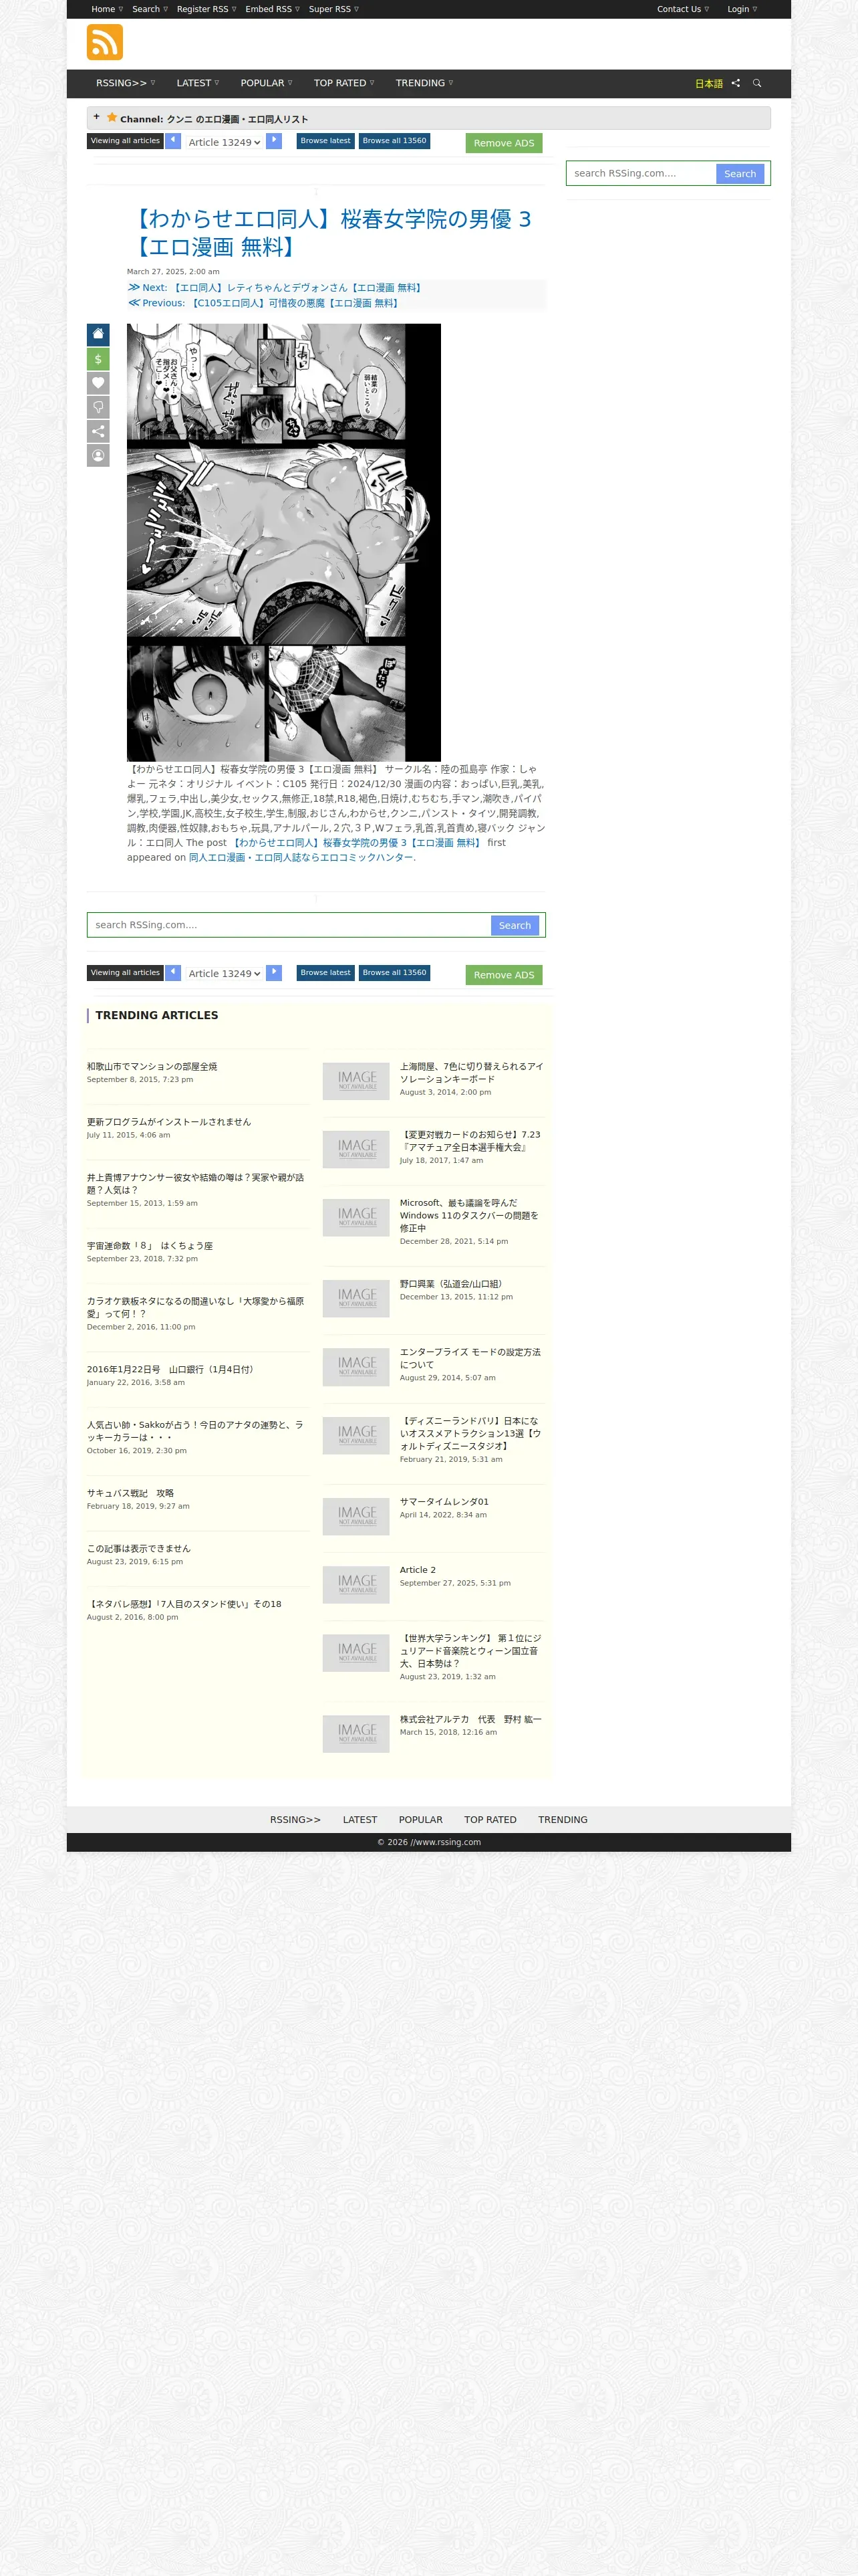Click the image placeholder beside サマータイムレンダ01

355,1516
